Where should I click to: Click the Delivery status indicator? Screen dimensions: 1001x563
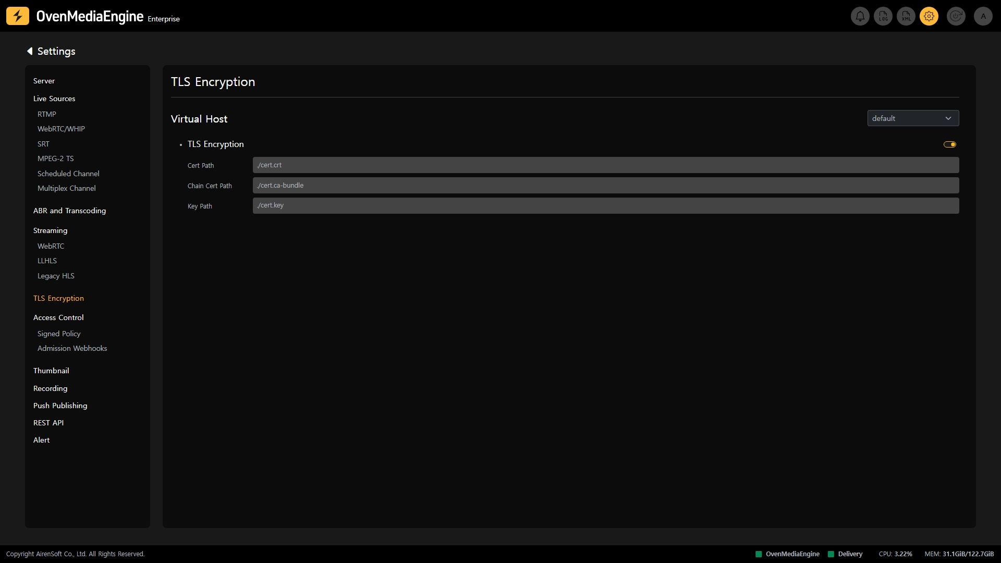click(x=845, y=554)
